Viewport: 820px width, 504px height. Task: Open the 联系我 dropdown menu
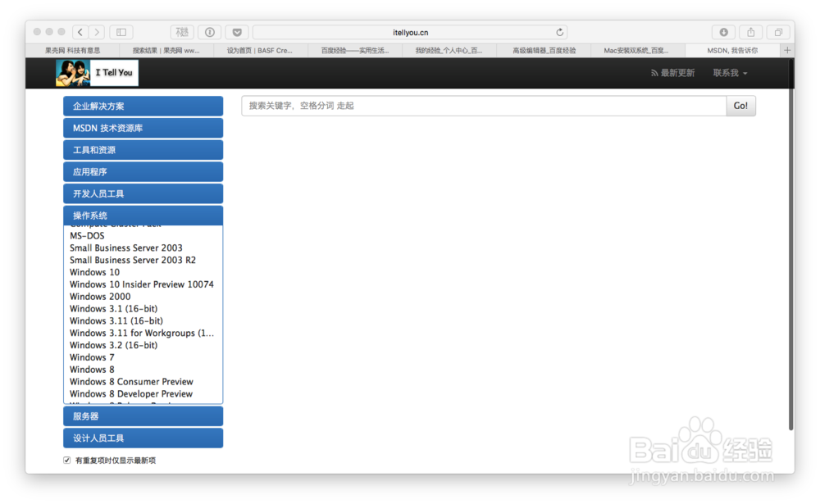tap(730, 73)
